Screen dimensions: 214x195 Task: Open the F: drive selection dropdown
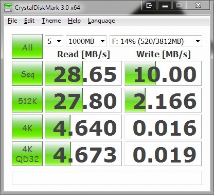point(156,41)
